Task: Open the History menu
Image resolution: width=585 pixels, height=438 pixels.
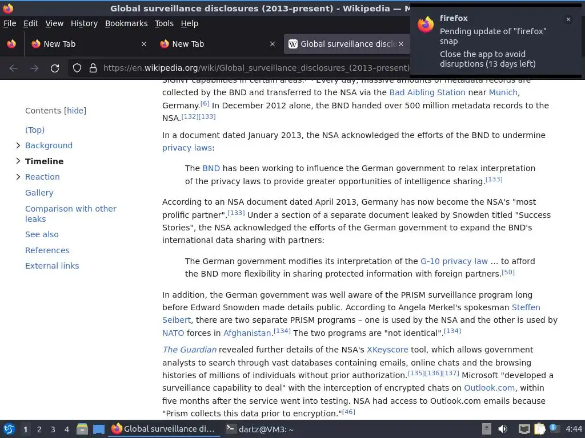Action: click(84, 23)
